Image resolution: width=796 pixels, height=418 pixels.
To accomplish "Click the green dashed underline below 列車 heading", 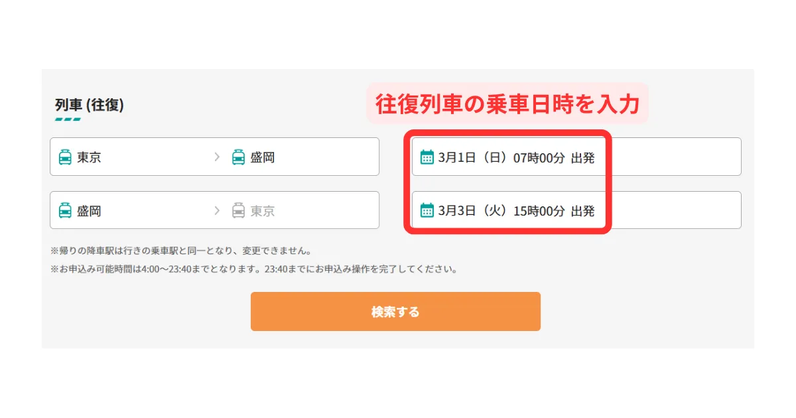I will pyautogui.click(x=68, y=119).
